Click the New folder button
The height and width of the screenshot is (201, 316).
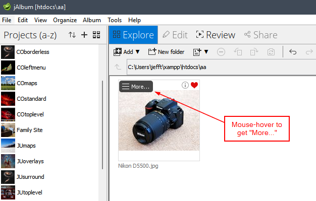click(x=166, y=52)
